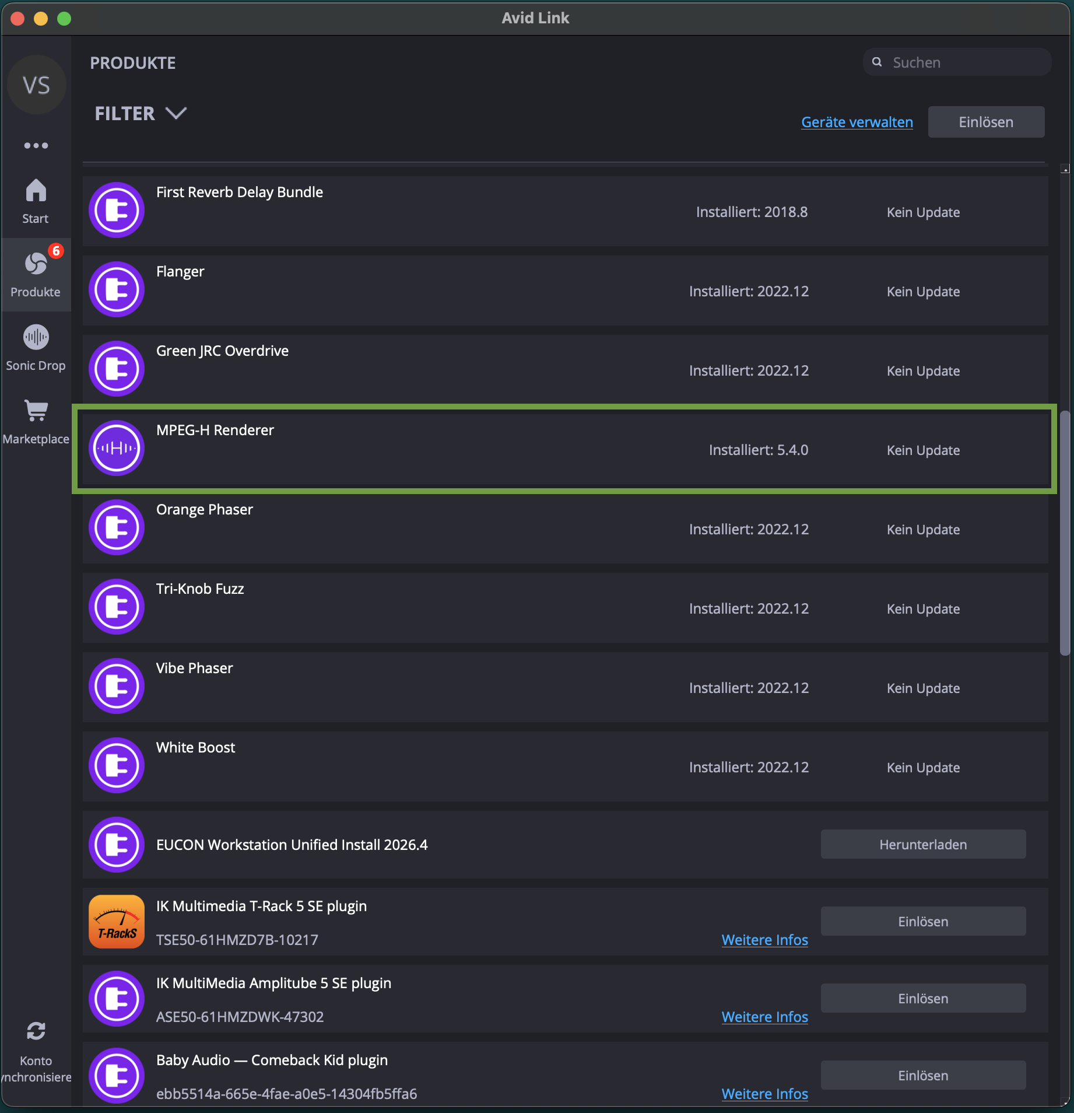Select the Vibe Phaser name
Screen dimensions: 1074x1113
tap(194, 668)
